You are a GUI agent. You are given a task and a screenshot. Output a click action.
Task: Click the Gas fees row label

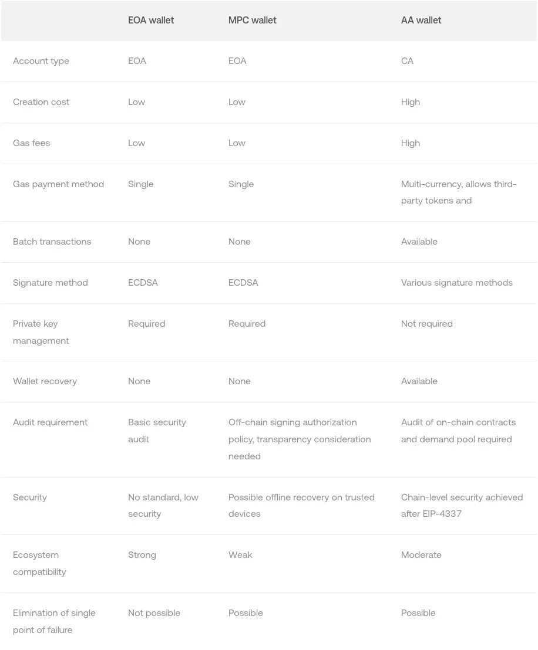click(x=31, y=143)
